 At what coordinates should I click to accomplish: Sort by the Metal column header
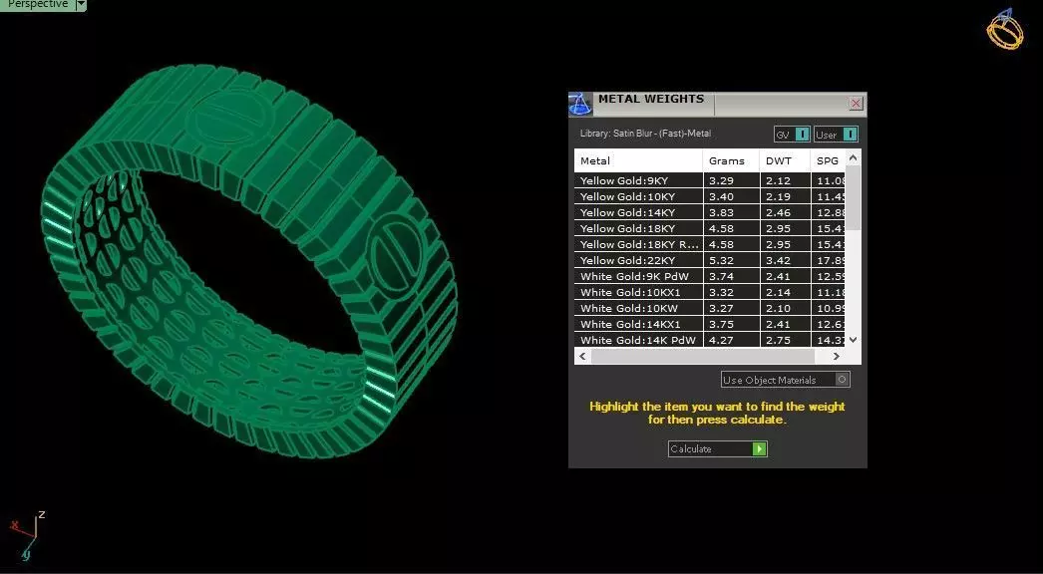(638, 161)
